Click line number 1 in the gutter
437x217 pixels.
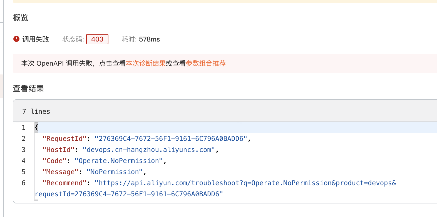[24, 128]
